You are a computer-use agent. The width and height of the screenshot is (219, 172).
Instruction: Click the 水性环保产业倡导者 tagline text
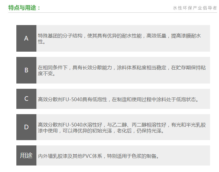coord(195,8)
